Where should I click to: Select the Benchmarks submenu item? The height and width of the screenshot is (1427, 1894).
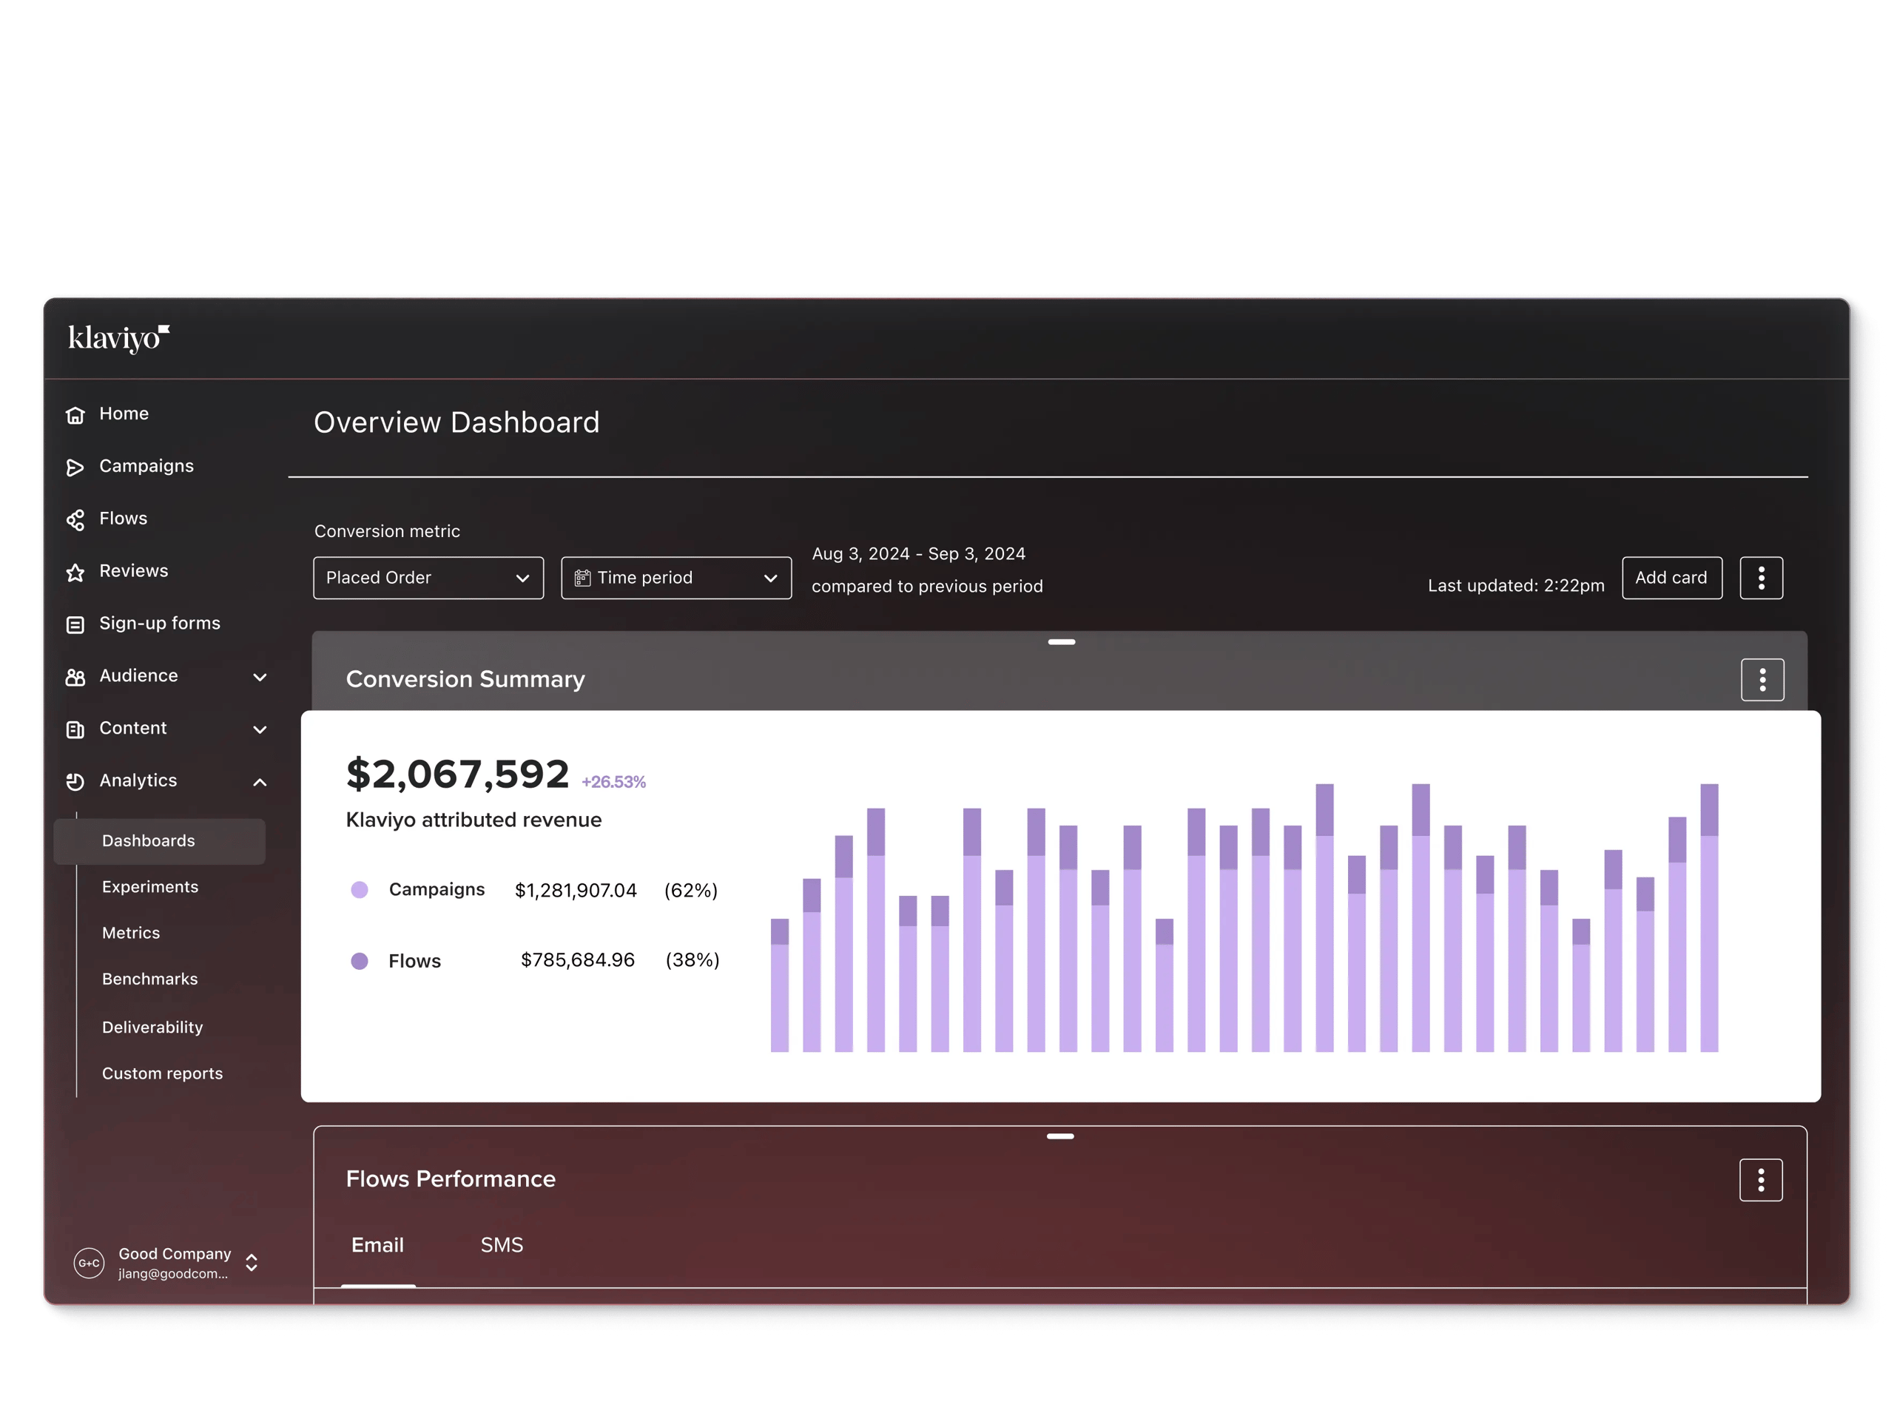(150, 979)
